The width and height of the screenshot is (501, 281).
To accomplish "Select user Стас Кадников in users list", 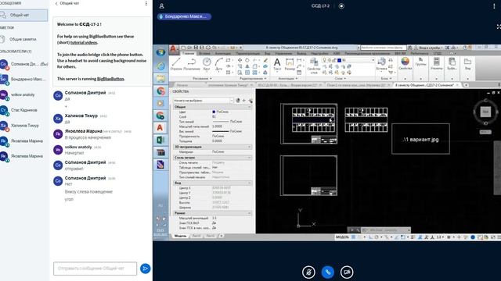I will click(23, 110).
